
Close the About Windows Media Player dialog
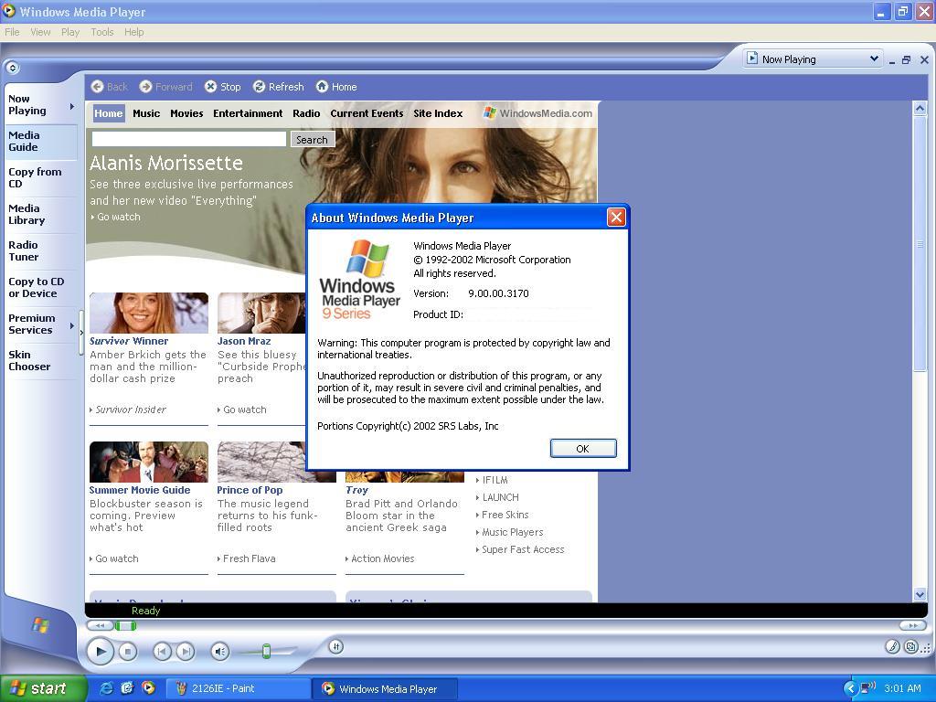616,218
